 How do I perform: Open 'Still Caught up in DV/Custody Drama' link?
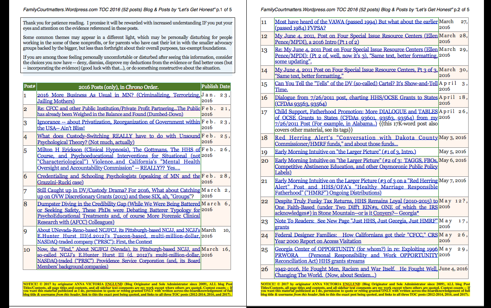click(118, 190)
